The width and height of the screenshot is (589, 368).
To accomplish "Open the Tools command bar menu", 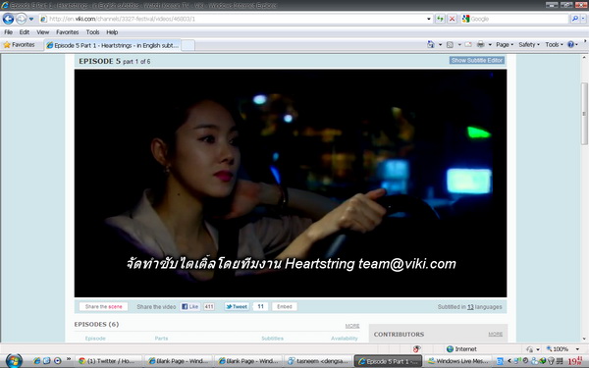I will pyautogui.click(x=554, y=45).
